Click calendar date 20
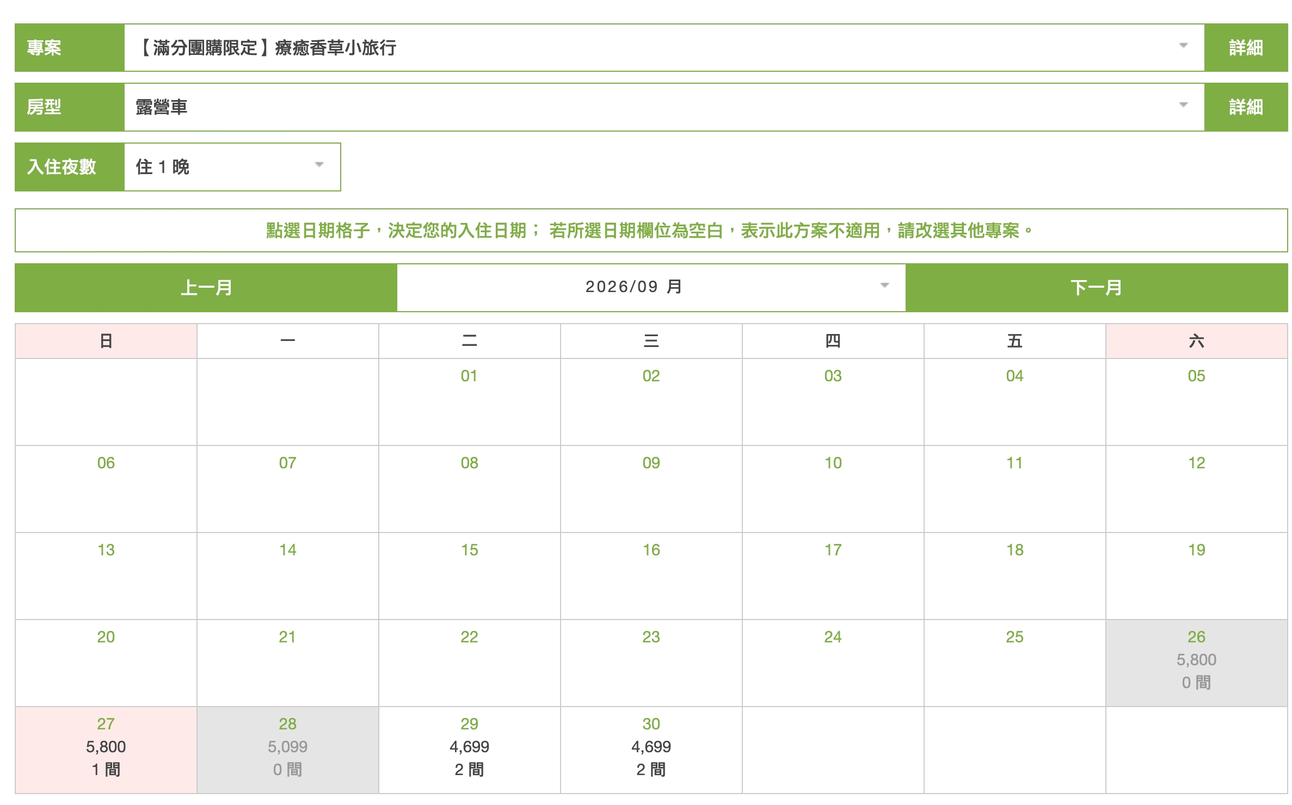1292x805 pixels. pyautogui.click(x=106, y=663)
